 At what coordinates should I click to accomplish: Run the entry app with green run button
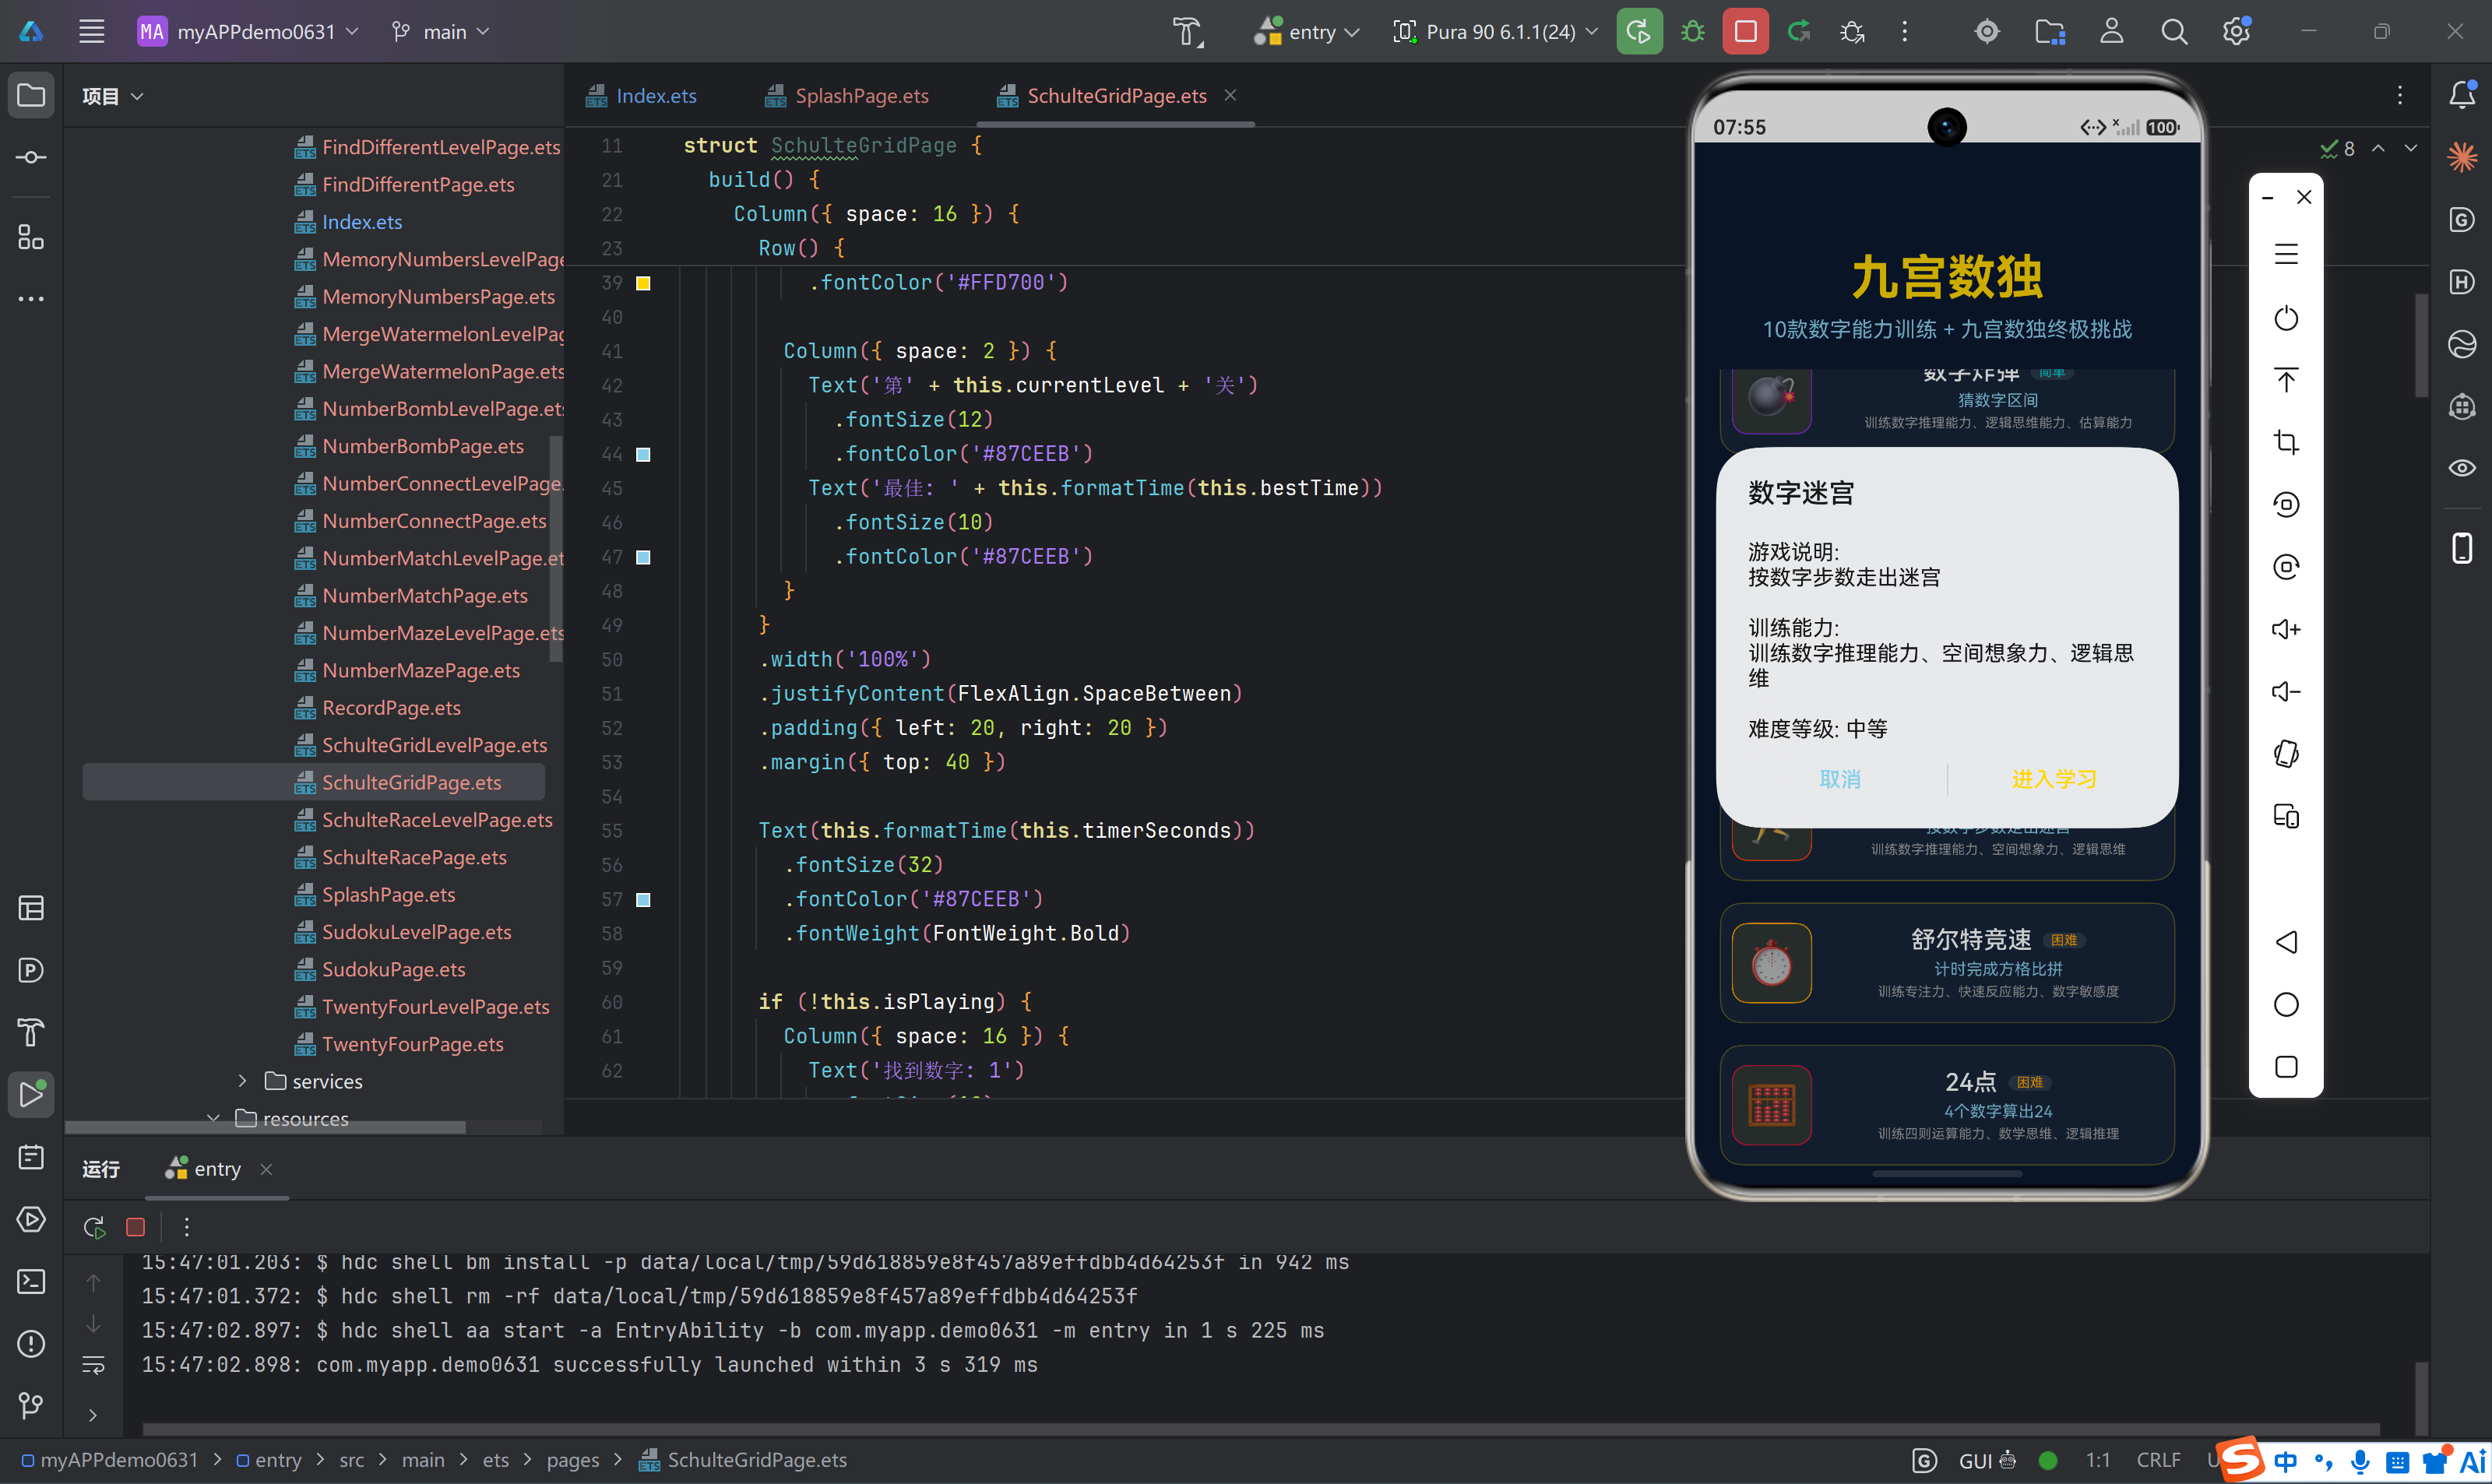click(x=1639, y=32)
